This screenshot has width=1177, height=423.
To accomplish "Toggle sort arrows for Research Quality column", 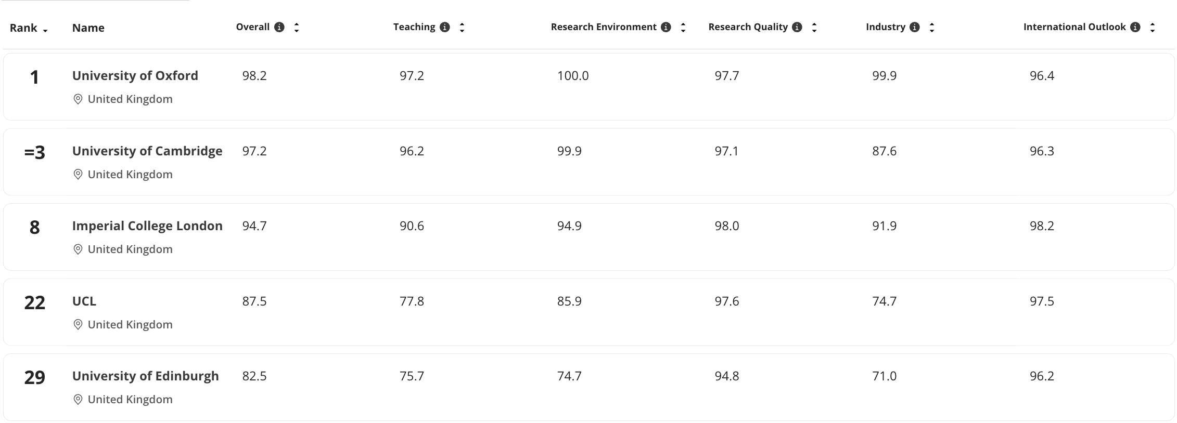I will pos(814,28).
